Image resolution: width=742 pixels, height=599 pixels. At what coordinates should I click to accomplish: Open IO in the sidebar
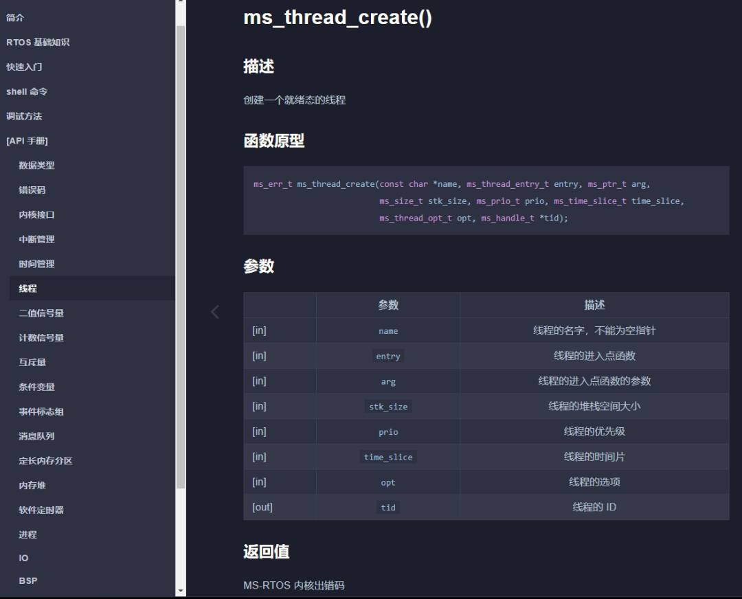(23, 558)
